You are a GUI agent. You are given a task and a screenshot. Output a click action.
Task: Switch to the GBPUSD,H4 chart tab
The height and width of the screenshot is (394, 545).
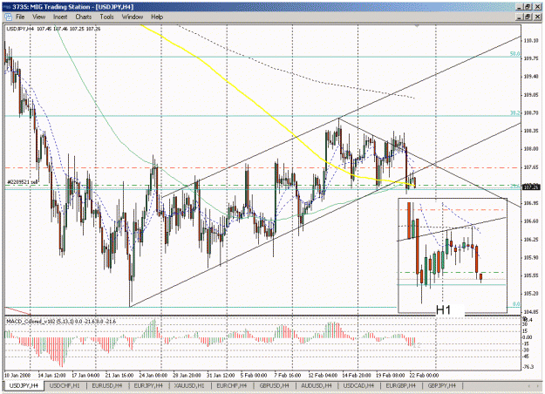(x=274, y=385)
